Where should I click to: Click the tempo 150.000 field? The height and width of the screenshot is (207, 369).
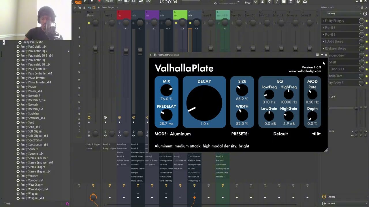click(x=109, y=1)
